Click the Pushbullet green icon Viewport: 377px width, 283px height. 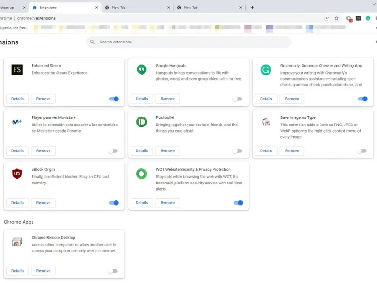point(141,122)
